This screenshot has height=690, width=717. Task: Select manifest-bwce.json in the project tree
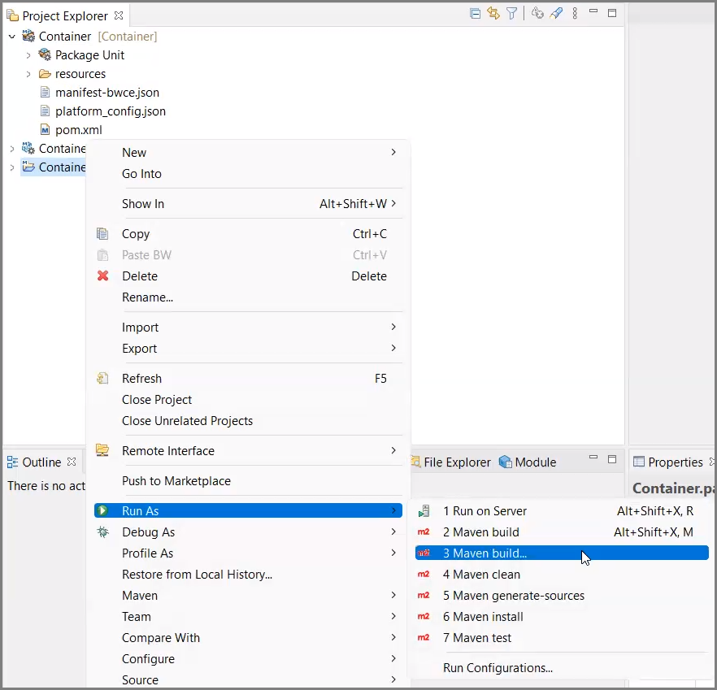107,93
